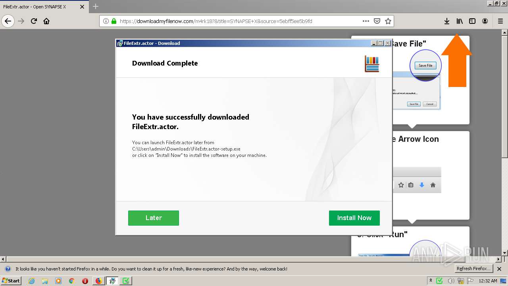Click the clock showing 12:32 AM
508x286 pixels.
[488, 281]
